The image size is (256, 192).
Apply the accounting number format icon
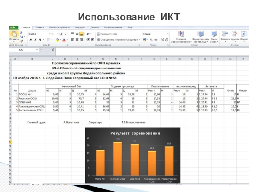(144, 40)
